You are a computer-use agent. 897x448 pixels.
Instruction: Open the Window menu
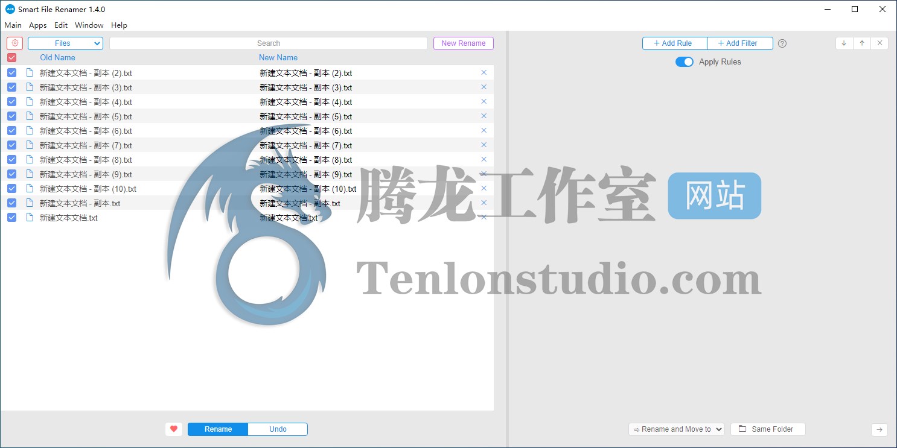point(89,25)
